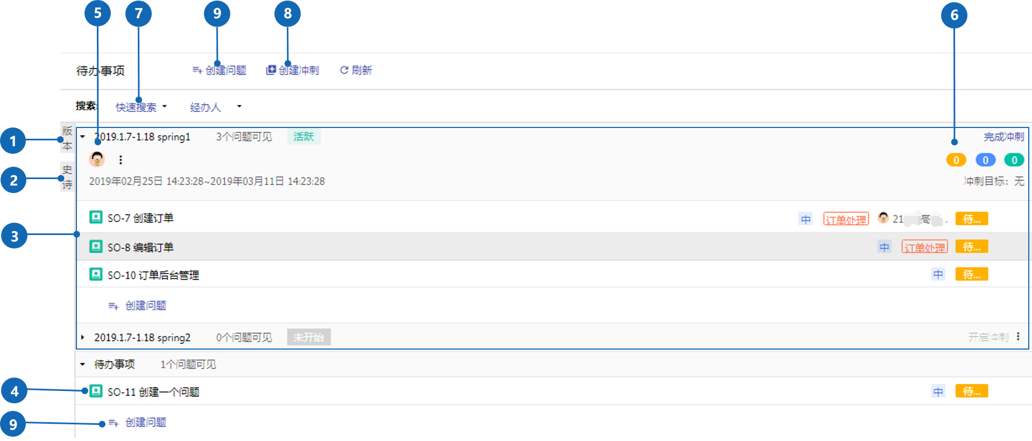Click 创建问题 under the backlog list
The height and width of the screenshot is (441, 1032).
click(138, 423)
